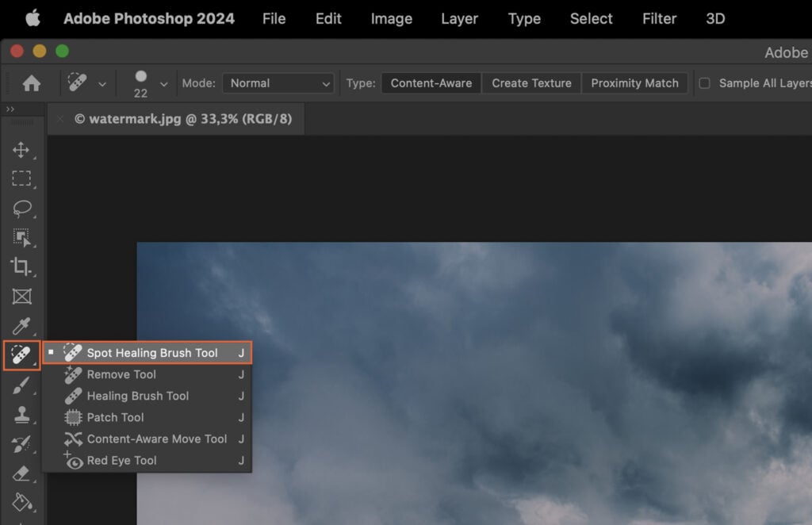Pick the Brush tool
This screenshot has height=525, width=812.
tap(23, 385)
